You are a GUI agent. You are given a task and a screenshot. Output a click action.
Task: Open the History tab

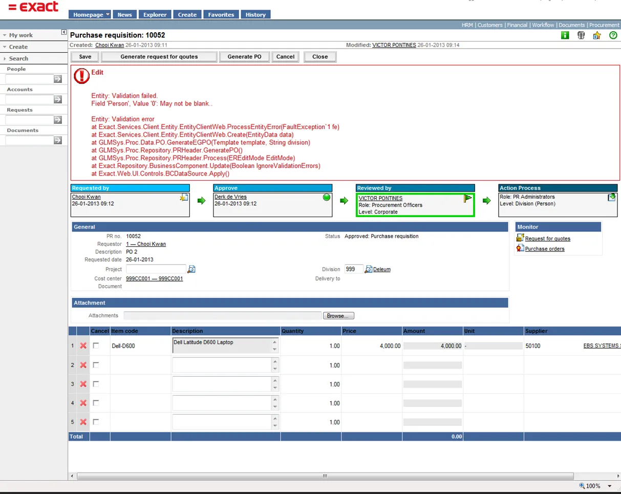[x=255, y=15]
